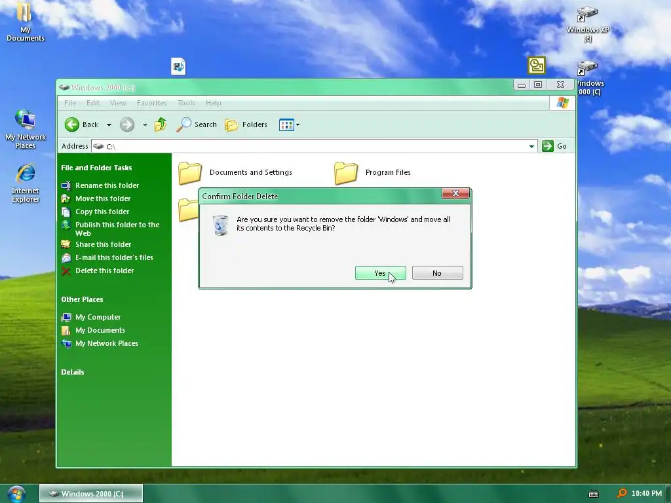Select the My Documents desktop icon
Viewport: 671px width, 503px height.
tap(26, 22)
